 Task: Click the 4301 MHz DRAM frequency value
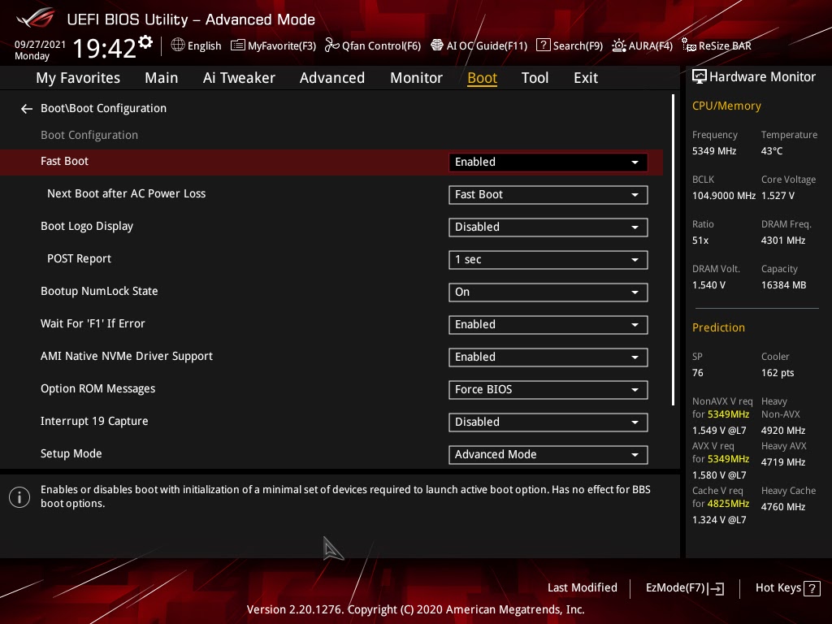pyautogui.click(x=783, y=240)
